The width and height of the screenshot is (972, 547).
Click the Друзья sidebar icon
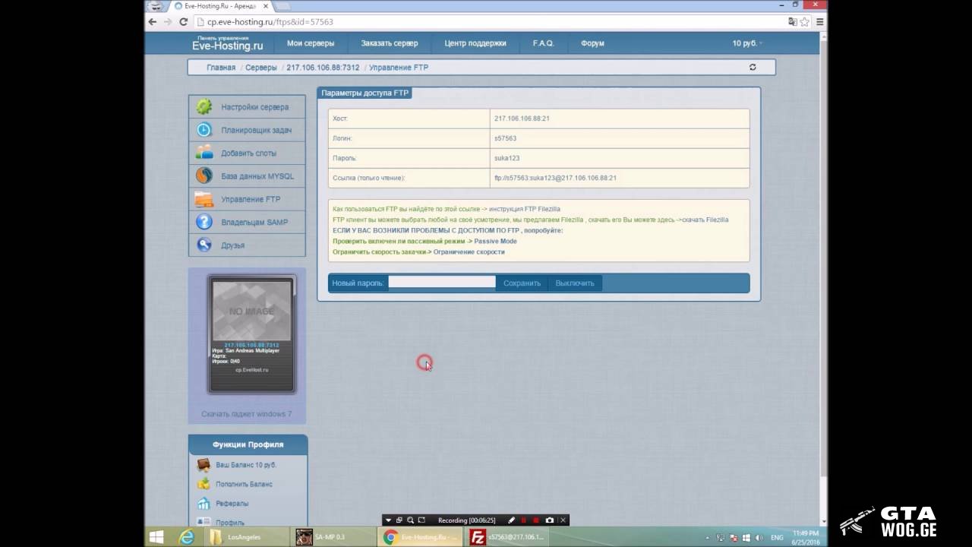coord(204,245)
